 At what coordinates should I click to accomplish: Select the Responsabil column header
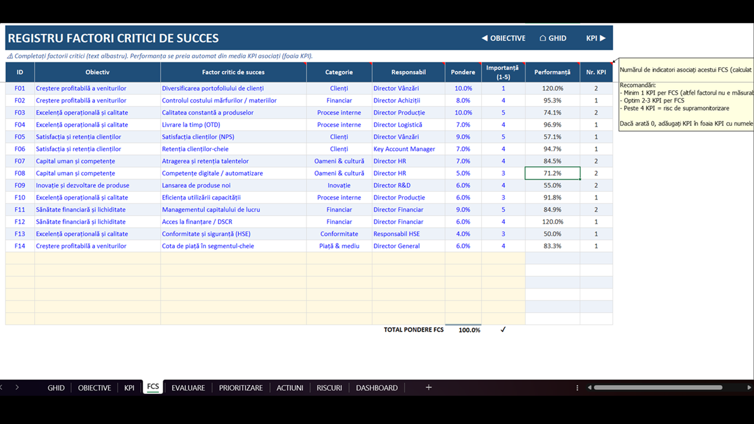coord(408,72)
